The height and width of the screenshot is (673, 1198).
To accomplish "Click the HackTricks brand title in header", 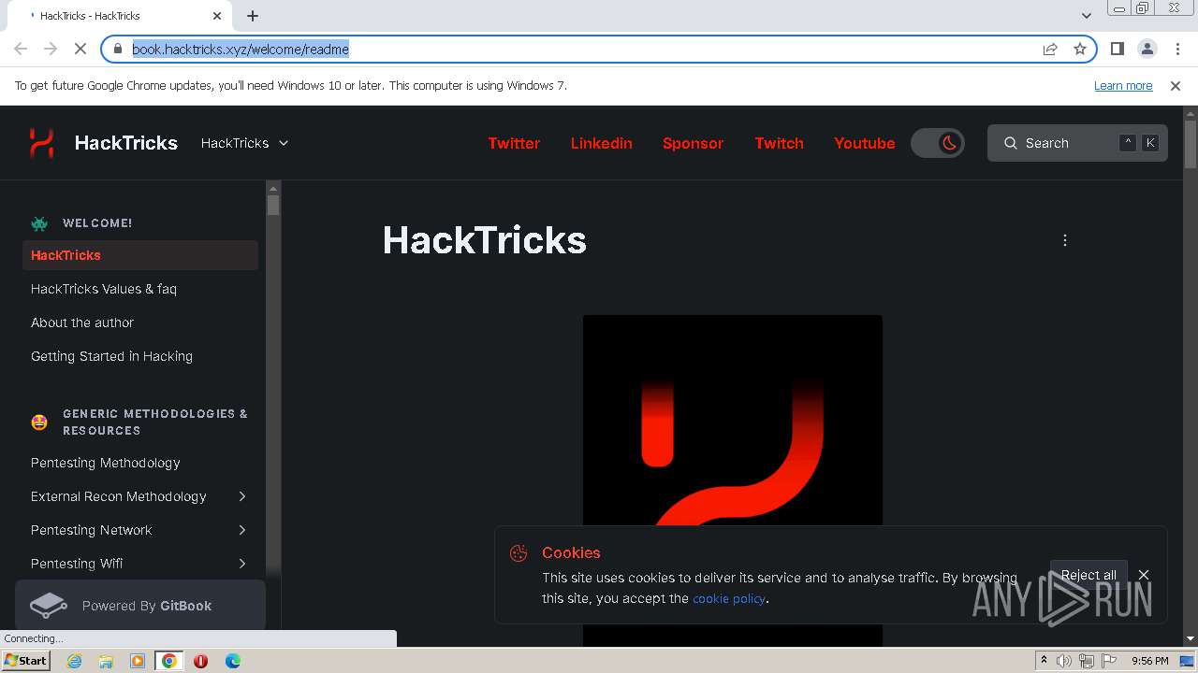I will click(126, 143).
